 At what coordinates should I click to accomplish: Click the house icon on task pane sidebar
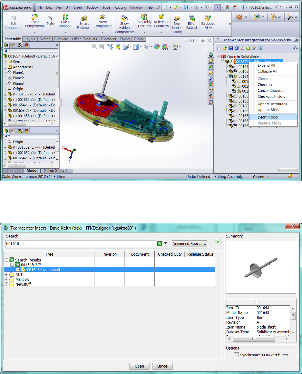pos(211,61)
